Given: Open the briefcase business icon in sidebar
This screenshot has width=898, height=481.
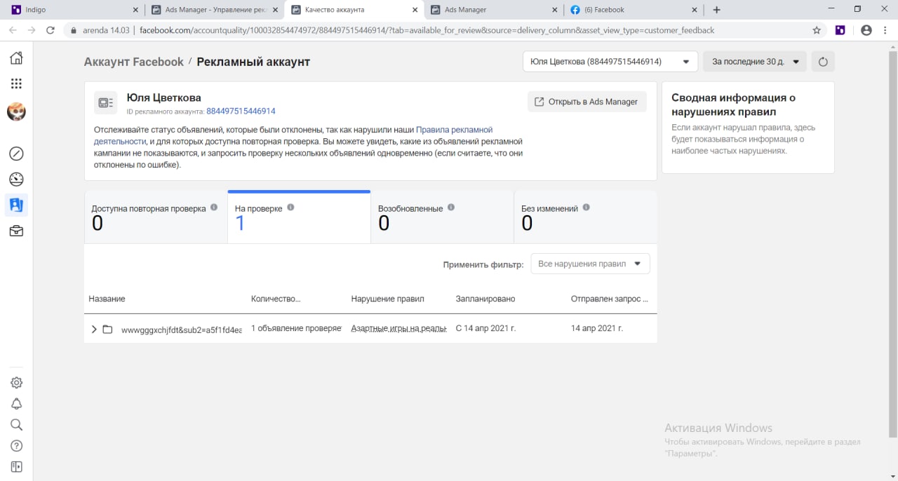Looking at the screenshot, I should [16, 231].
